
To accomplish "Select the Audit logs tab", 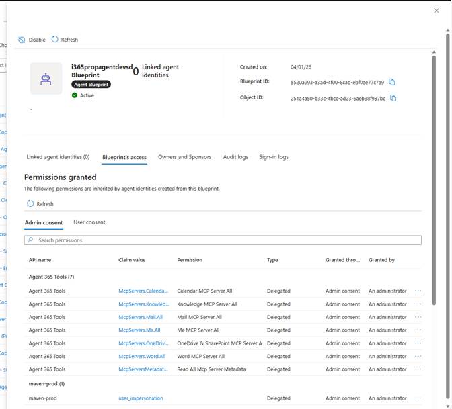I will (x=235, y=157).
